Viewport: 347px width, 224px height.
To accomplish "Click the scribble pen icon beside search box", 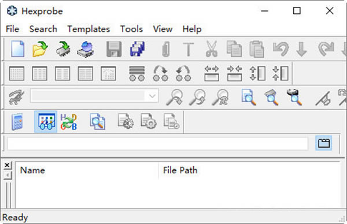I will click(17, 97).
